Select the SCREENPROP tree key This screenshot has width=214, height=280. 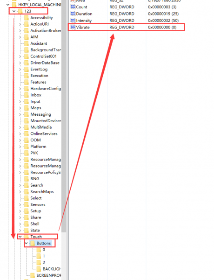pos(49,275)
